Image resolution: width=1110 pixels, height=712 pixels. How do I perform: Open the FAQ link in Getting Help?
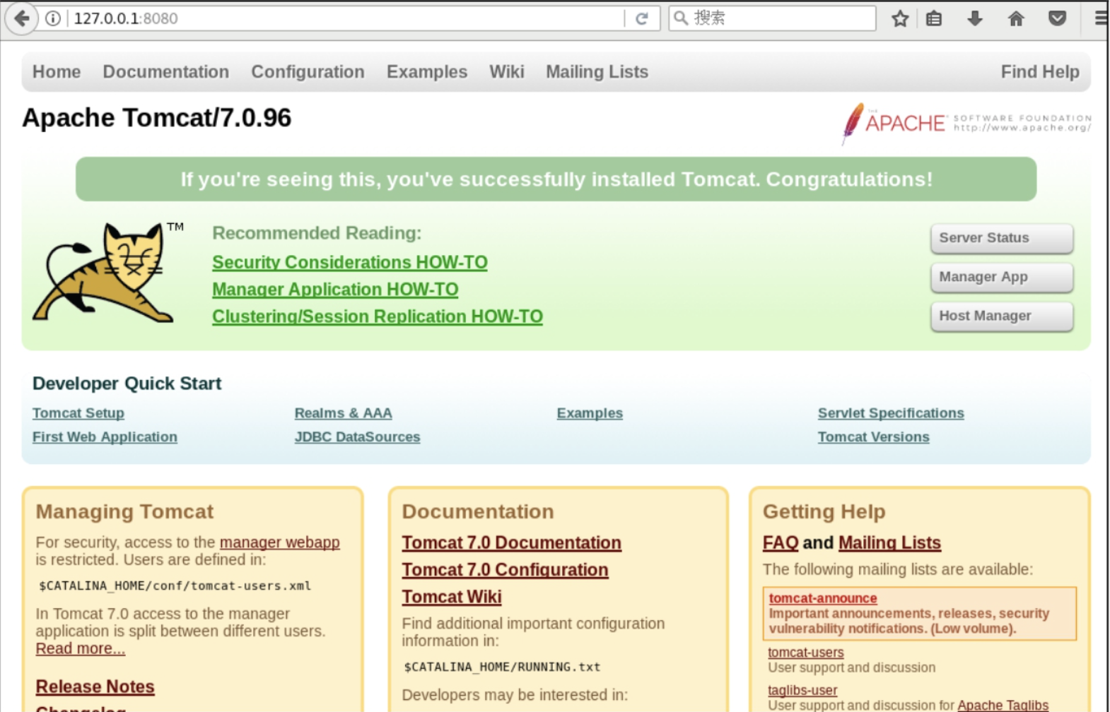(x=781, y=542)
